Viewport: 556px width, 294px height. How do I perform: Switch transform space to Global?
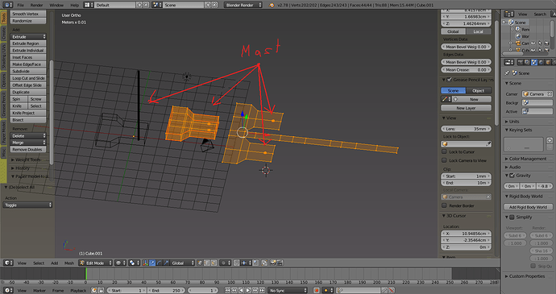pyautogui.click(x=453, y=31)
